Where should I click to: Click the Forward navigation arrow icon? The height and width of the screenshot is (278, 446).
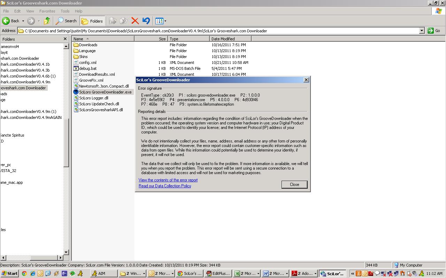[x=31, y=21]
